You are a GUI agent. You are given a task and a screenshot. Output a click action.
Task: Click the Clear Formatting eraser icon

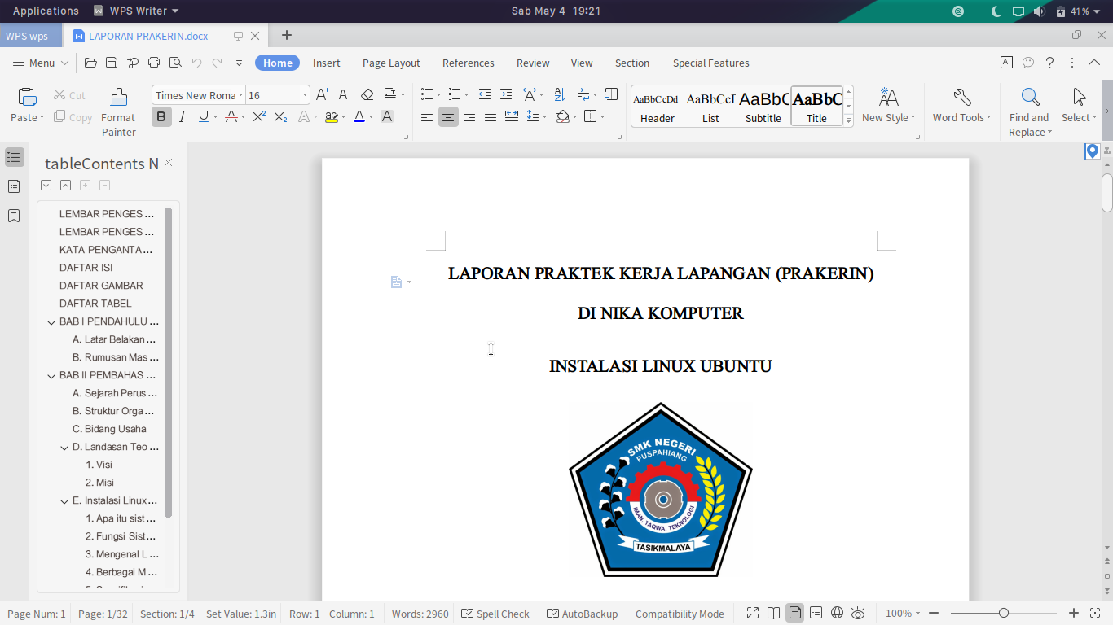[367, 95]
